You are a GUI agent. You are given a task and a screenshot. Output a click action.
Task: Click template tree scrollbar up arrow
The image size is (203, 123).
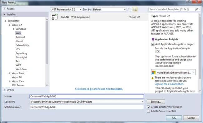[47, 19]
